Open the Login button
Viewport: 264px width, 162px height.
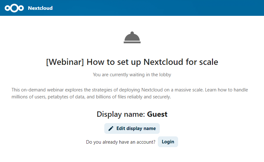(x=168, y=142)
